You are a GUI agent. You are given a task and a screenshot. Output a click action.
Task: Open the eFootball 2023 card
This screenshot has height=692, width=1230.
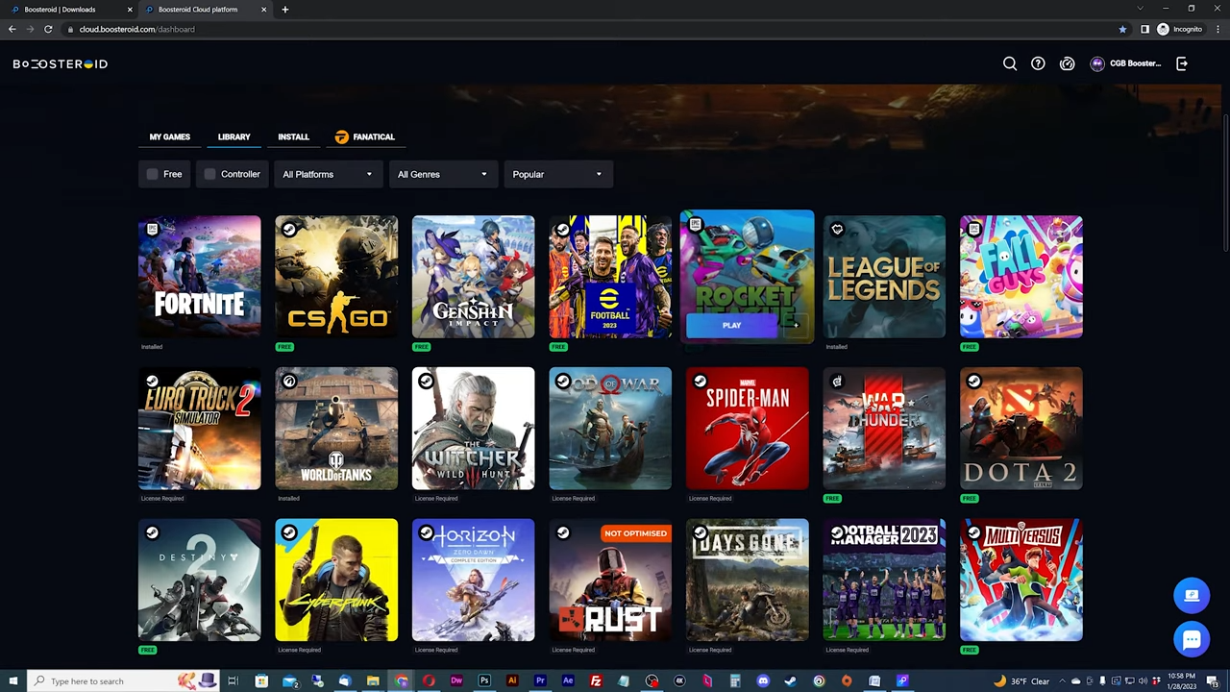pos(610,277)
